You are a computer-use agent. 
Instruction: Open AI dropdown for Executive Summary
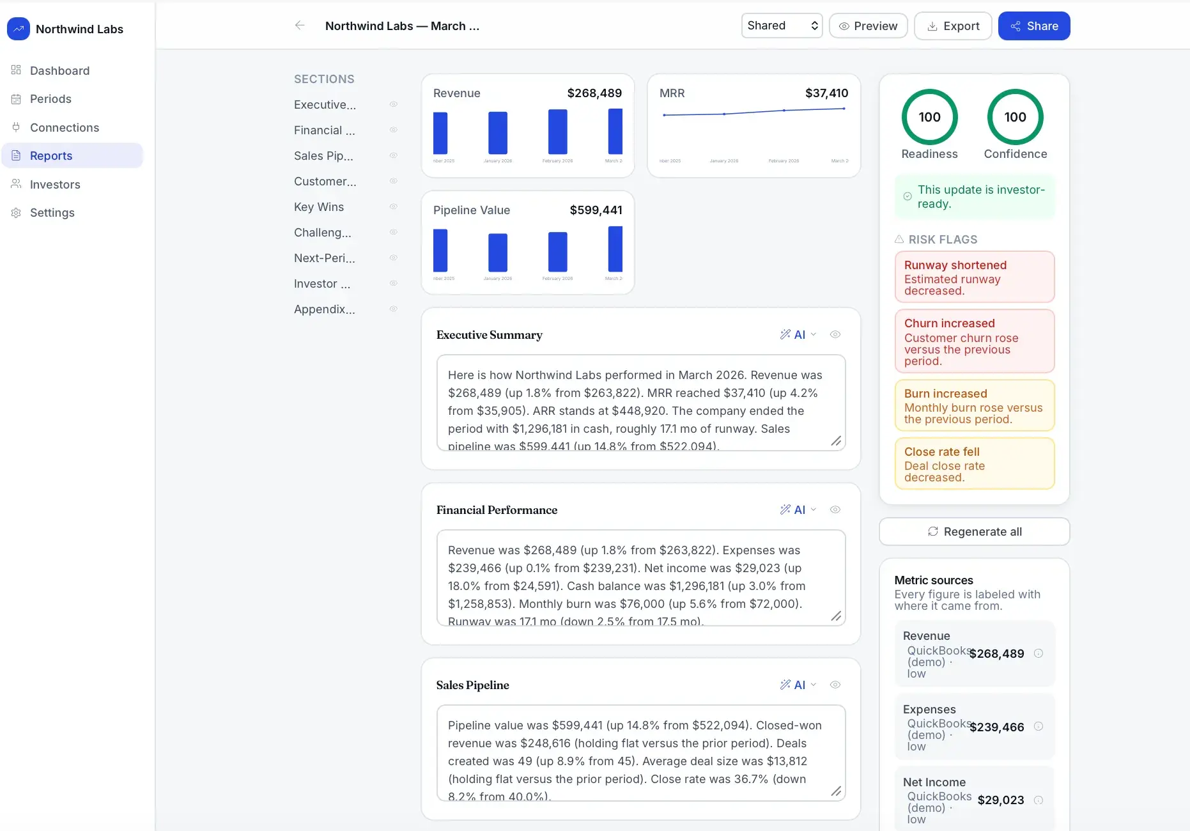coord(798,334)
